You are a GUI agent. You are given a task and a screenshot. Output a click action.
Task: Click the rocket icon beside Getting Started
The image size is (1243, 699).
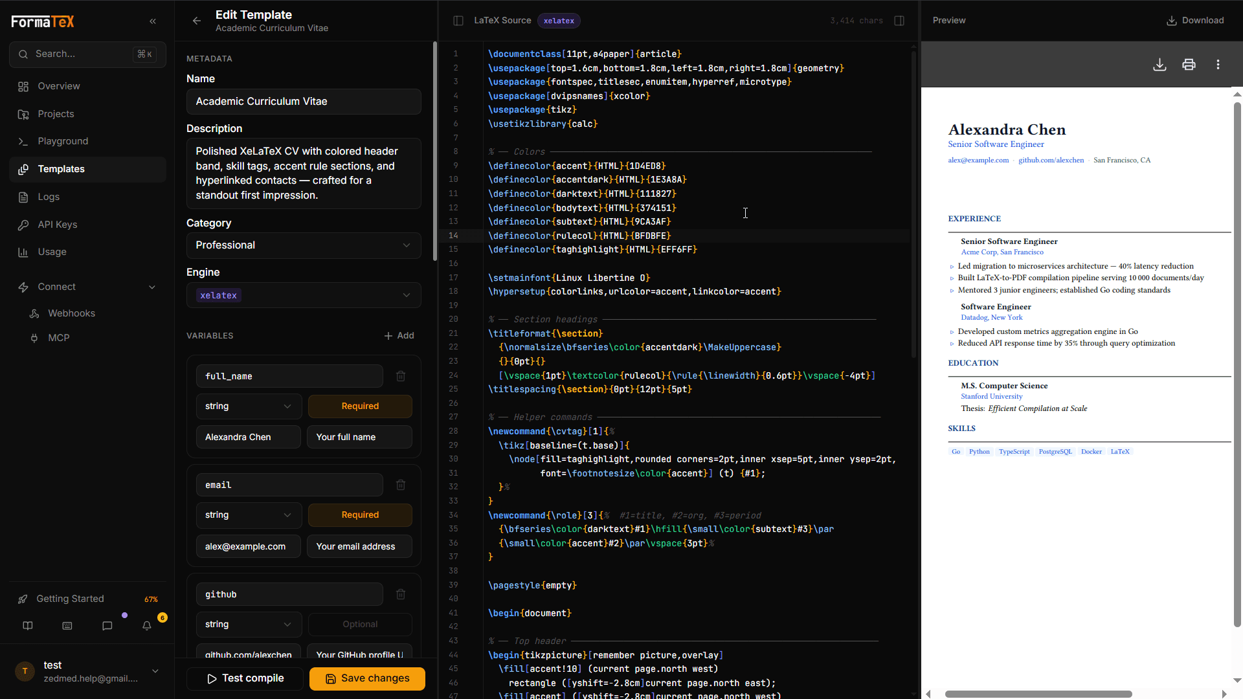pyautogui.click(x=23, y=599)
